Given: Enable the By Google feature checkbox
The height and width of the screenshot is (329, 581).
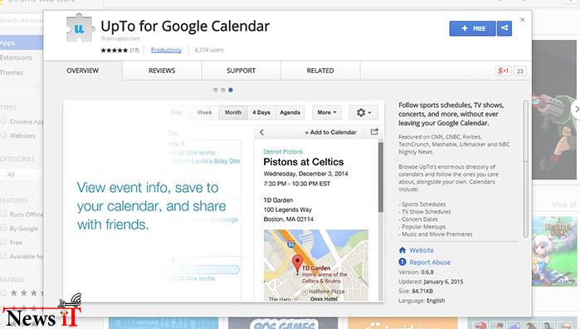Looking at the screenshot, I should coord(3,228).
